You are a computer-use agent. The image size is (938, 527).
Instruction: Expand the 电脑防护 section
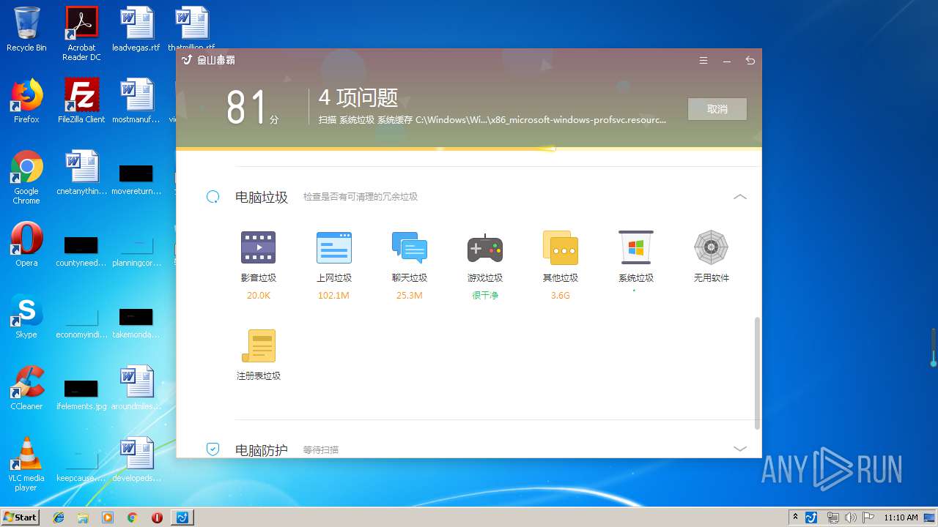(x=740, y=449)
